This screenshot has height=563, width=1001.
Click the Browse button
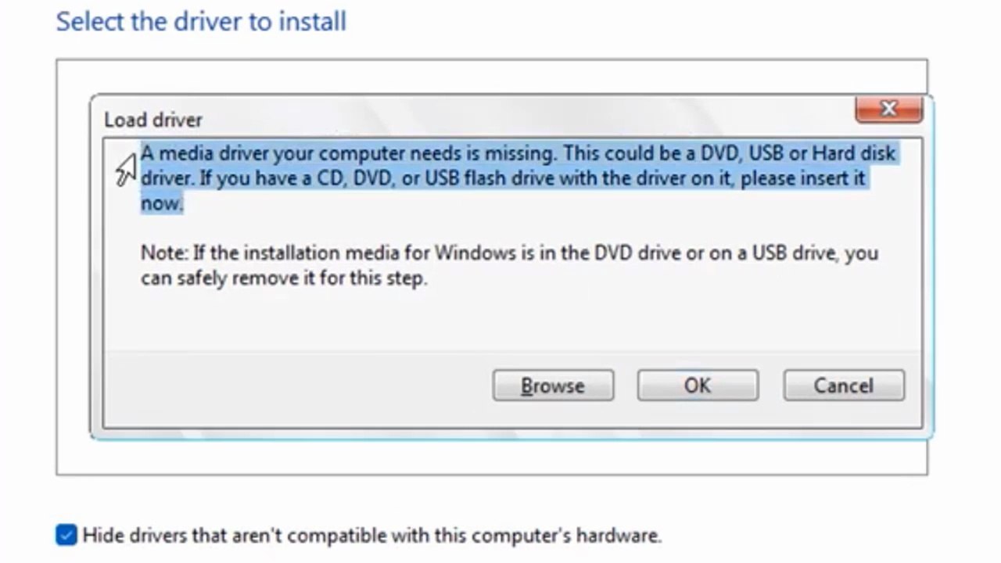click(553, 385)
